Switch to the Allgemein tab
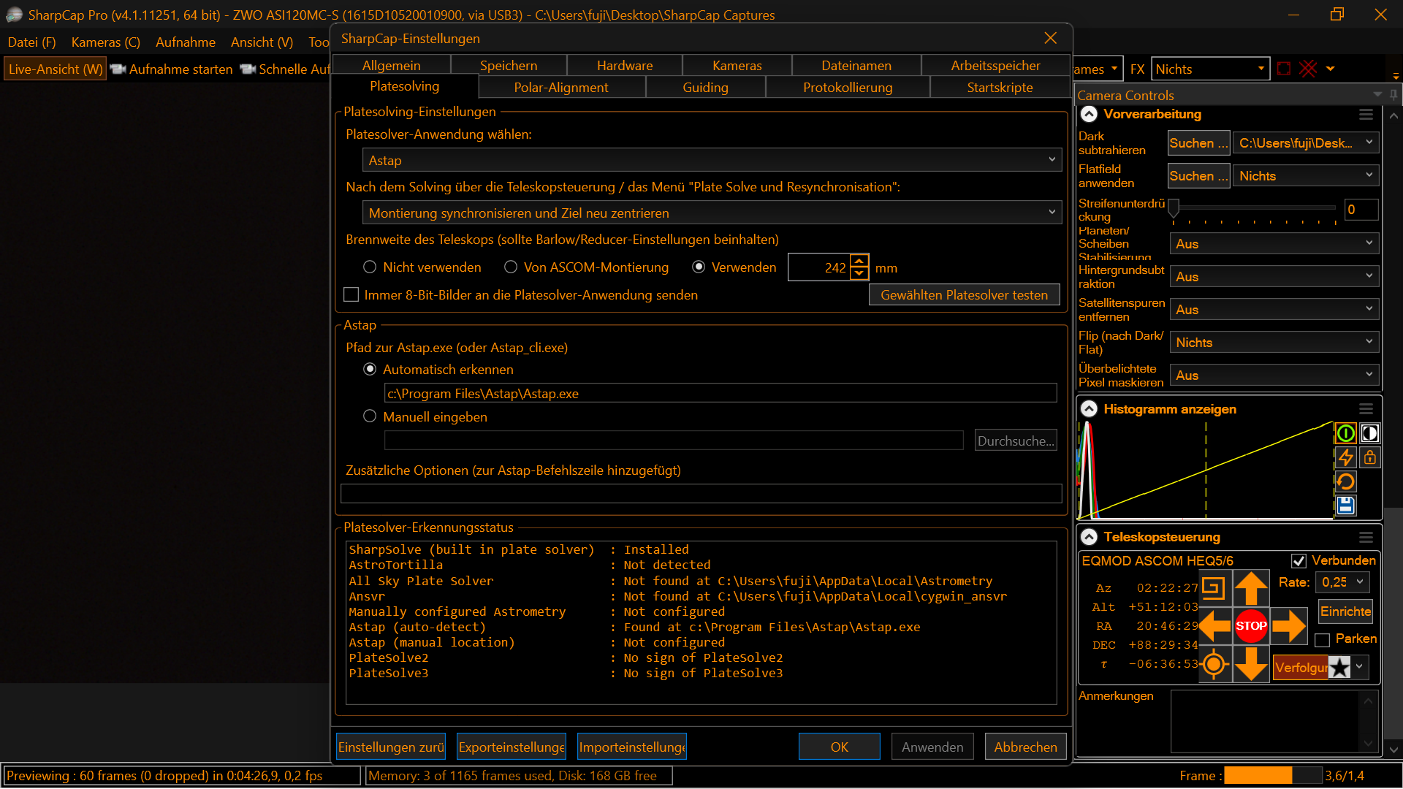1403x789 pixels. click(x=392, y=65)
